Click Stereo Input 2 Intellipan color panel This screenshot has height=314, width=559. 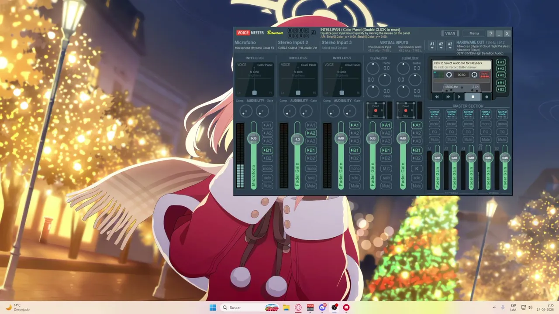click(298, 79)
